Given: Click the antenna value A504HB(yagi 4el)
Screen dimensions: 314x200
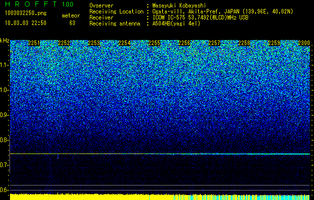Looking at the screenshot, I should (176, 23).
